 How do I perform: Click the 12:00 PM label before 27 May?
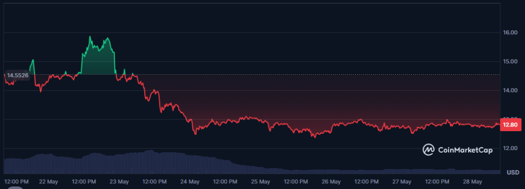click(367, 182)
